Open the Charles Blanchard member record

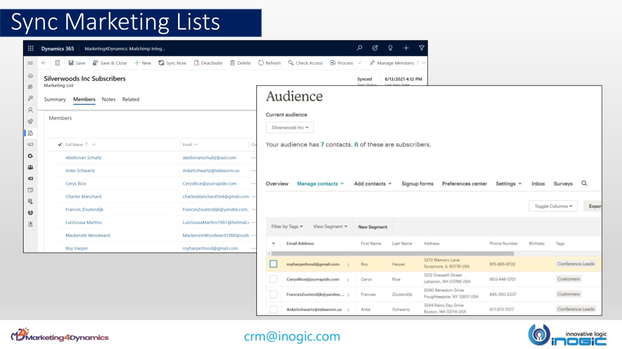(x=83, y=196)
